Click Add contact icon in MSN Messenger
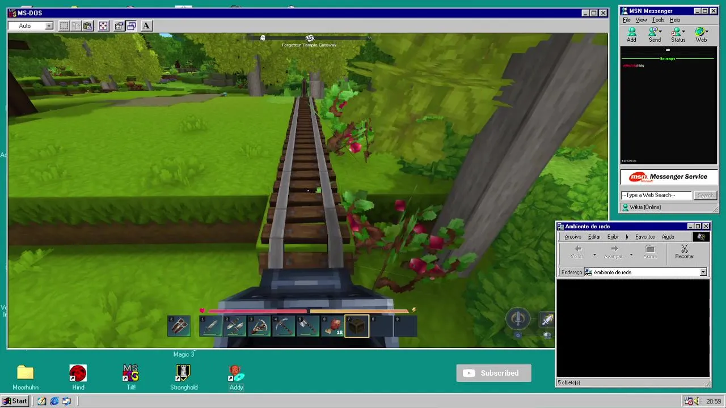The height and width of the screenshot is (408, 726). click(631, 35)
